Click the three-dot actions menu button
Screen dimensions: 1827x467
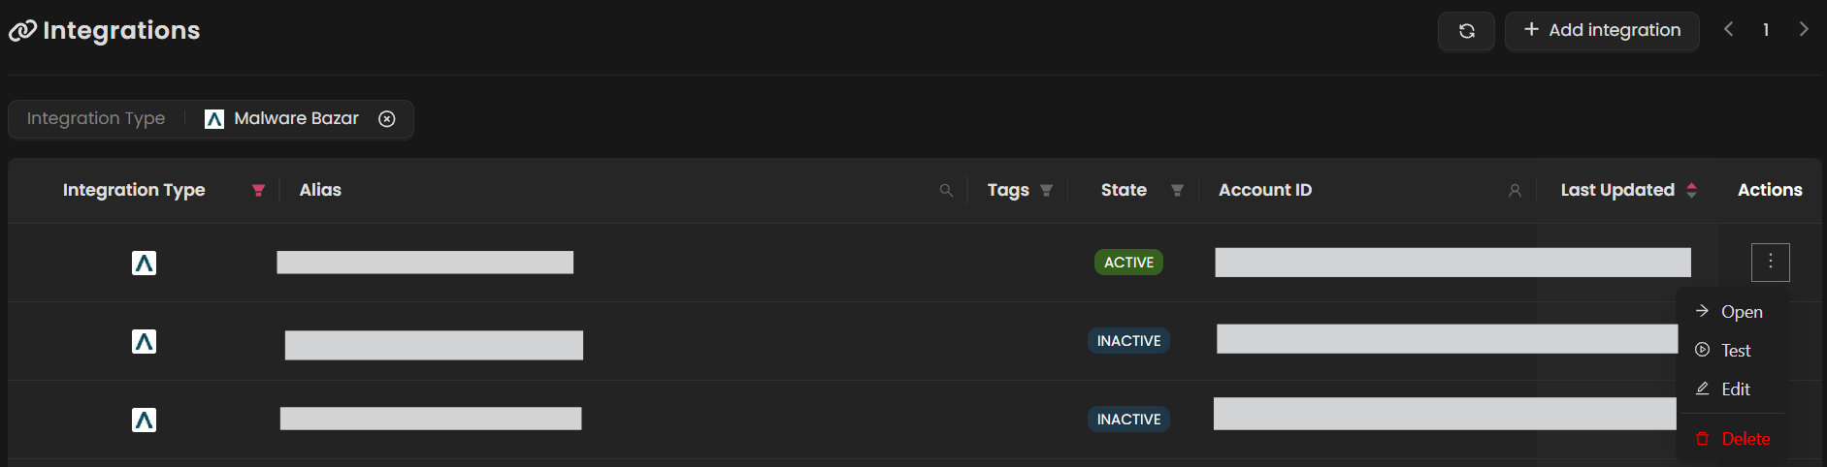1770,262
